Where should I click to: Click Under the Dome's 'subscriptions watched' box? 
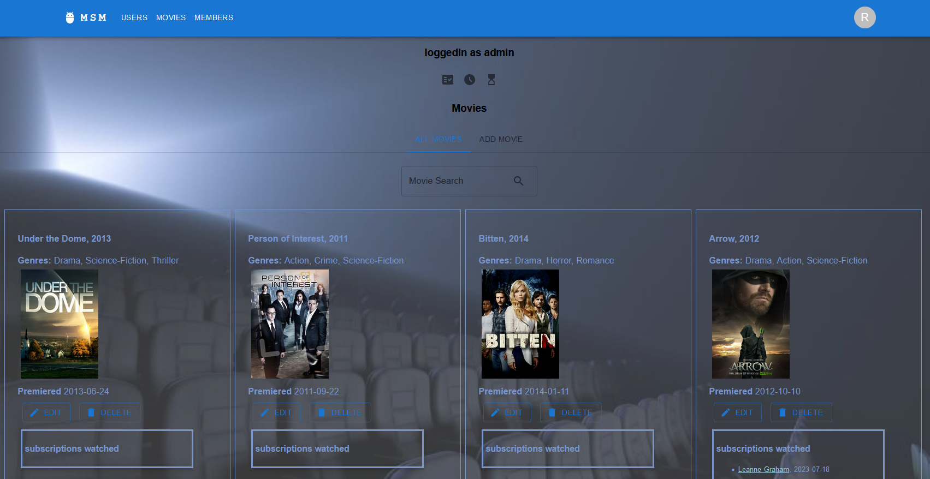(x=107, y=448)
